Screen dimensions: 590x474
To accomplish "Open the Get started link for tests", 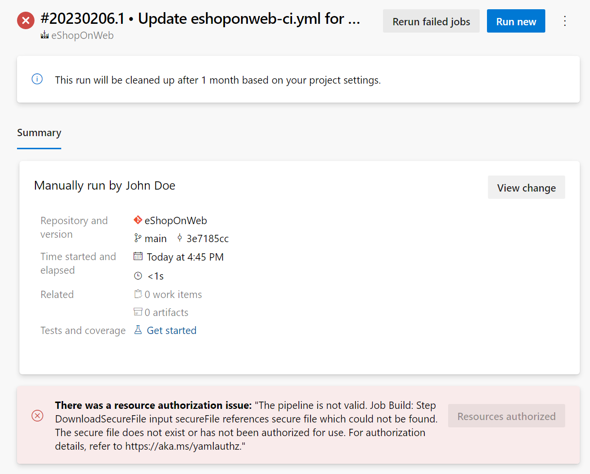I will [x=171, y=330].
